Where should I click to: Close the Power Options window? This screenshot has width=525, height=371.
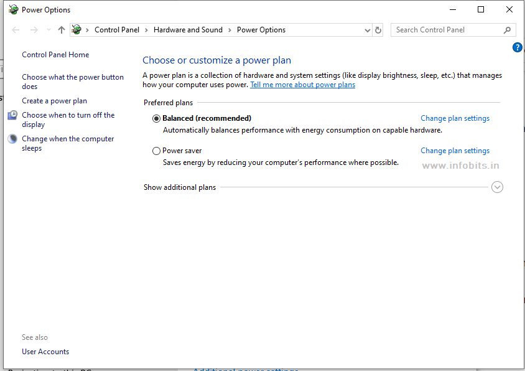pyautogui.click(x=509, y=9)
